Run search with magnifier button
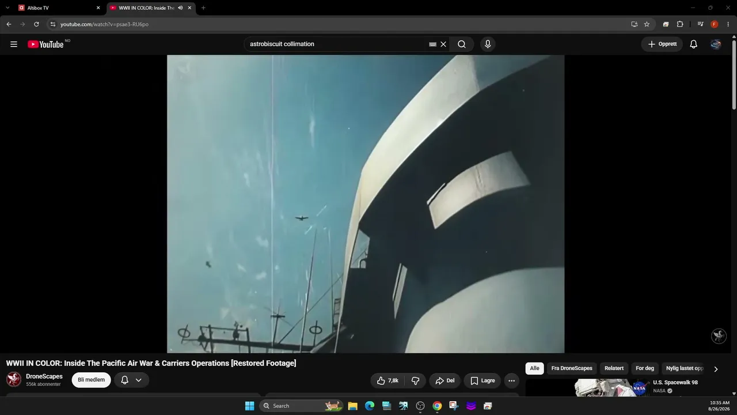The width and height of the screenshot is (737, 415). [462, 44]
